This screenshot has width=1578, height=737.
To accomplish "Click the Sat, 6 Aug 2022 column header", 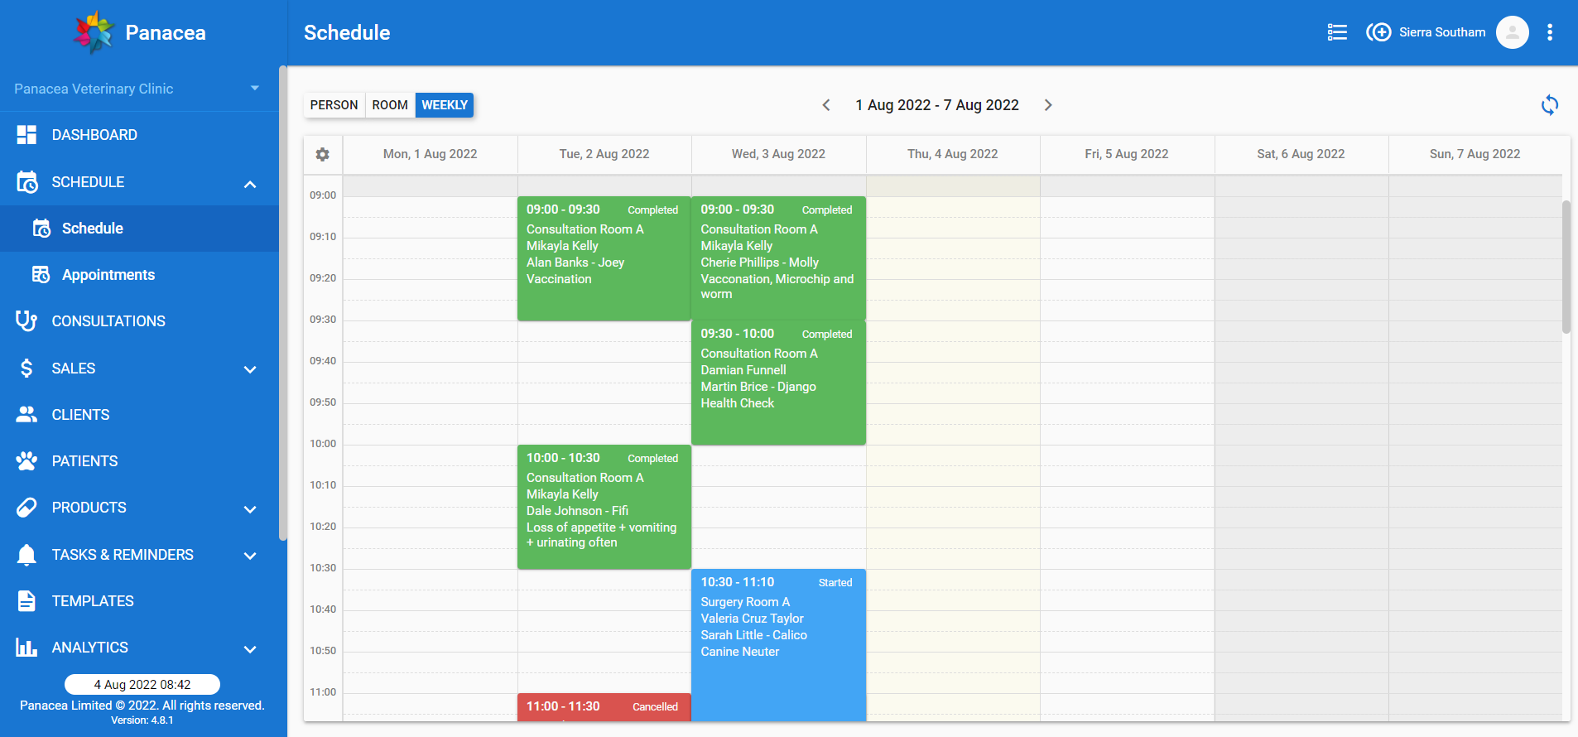I will pos(1301,154).
